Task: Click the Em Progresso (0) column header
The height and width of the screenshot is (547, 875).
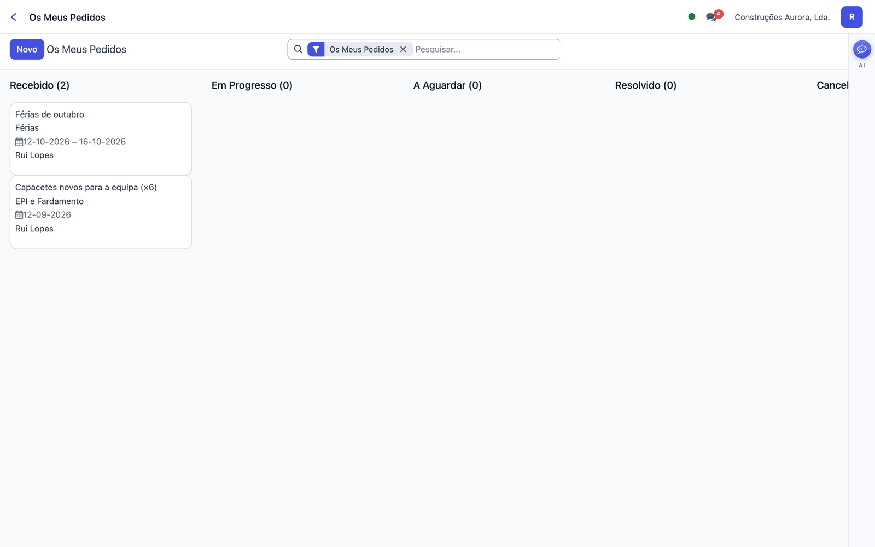Action: point(252,85)
